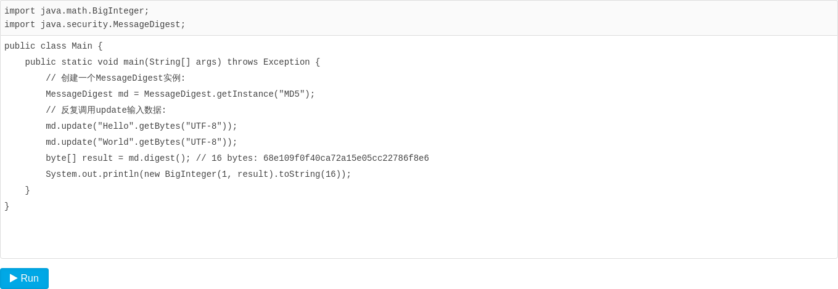Click the Run button
This screenshot has height=289, width=838.
(25, 279)
